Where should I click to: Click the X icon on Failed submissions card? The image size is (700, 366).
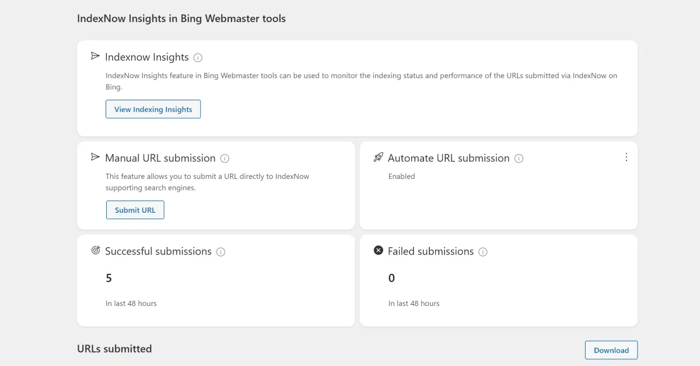(x=379, y=251)
